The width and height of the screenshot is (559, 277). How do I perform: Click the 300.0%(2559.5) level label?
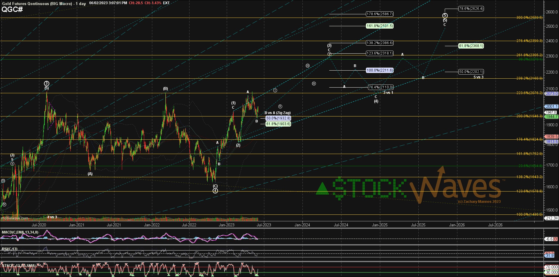(529, 18)
